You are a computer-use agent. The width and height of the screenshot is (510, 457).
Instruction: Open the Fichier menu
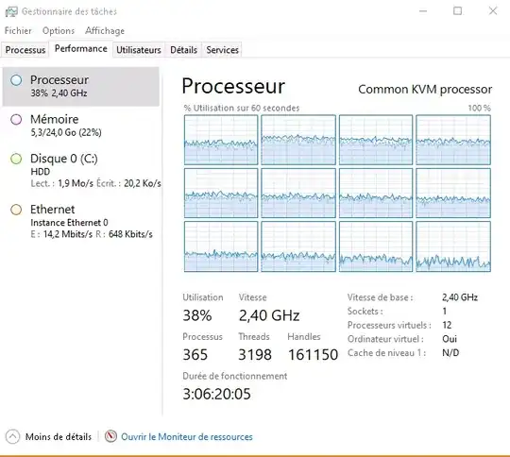click(18, 31)
